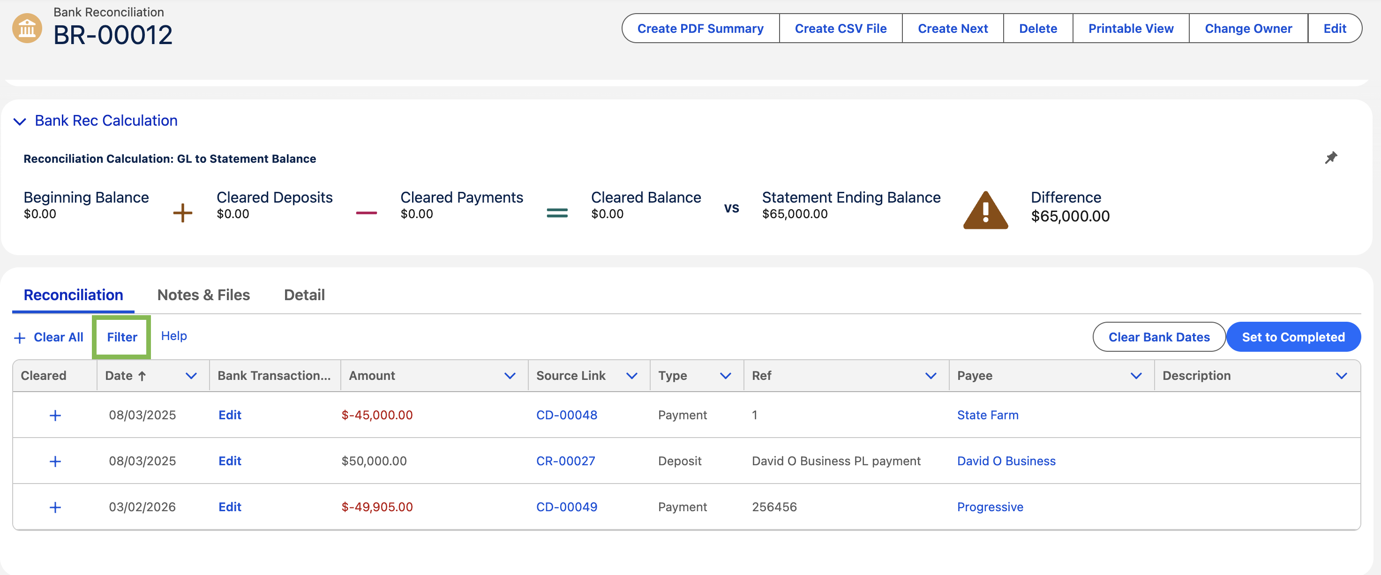Open the Printable View

[x=1131, y=29]
